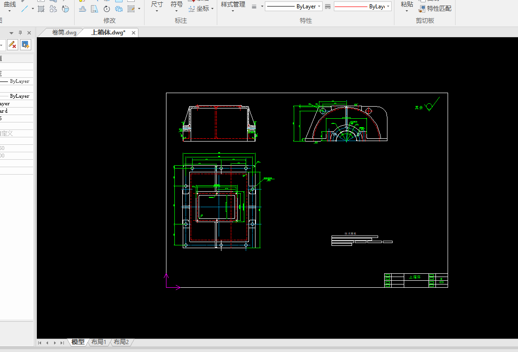
Task: Click the 坐标 coordinate annotation icon
Action: click(x=192, y=9)
